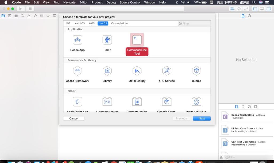274x163 pixels.
Task: Open the Find navigator magnifier icon
Action: tap(22, 16)
